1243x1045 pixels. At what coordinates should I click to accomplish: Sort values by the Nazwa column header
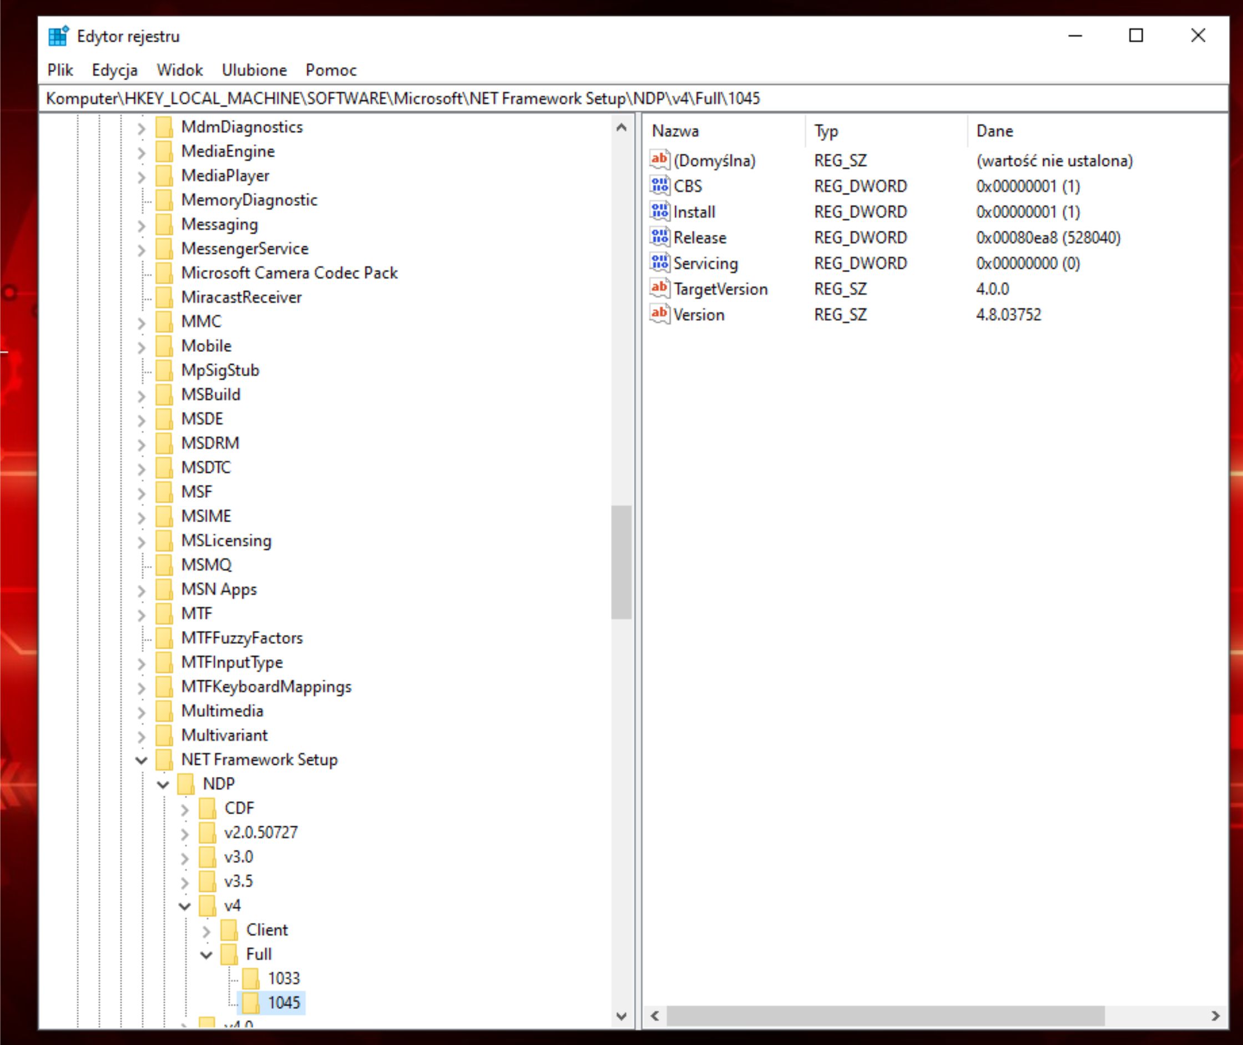675,131
